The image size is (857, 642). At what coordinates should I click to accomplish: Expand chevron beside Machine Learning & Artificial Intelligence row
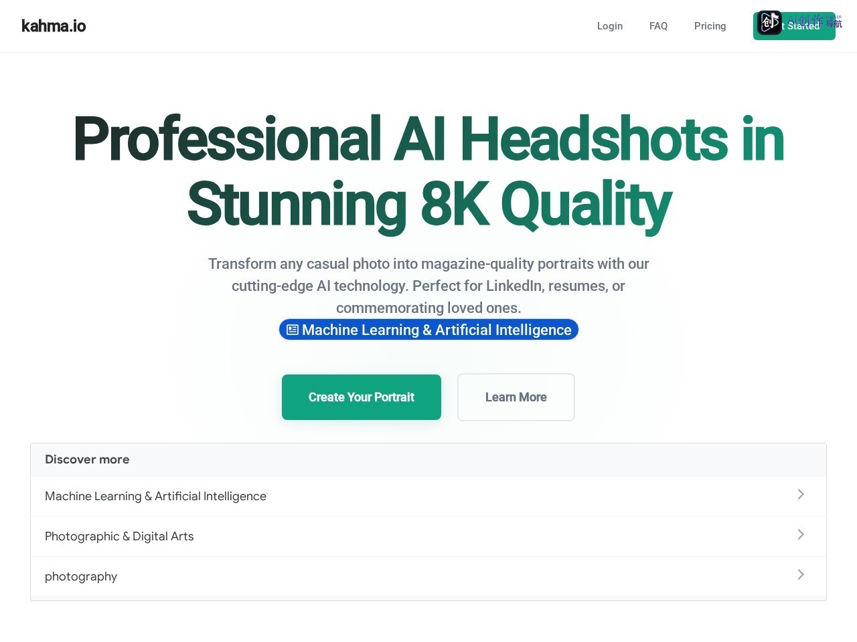[x=801, y=494]
